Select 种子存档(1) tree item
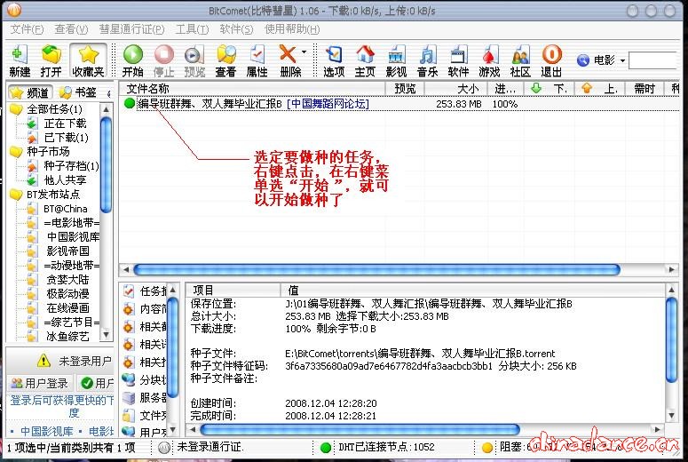The image size is (688, 462). 71,165
